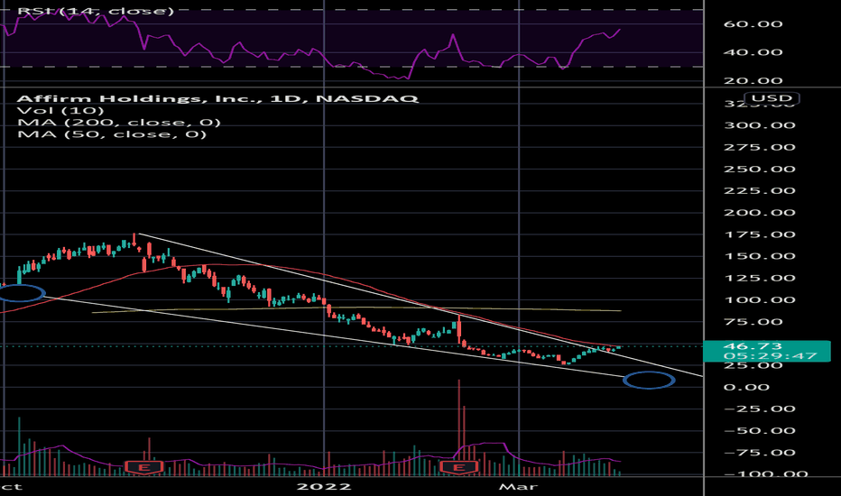Click the 100.00 price scale label
The width and height of the screenshot is (841, 496).
pyautogui.click(x=760, y=299)
